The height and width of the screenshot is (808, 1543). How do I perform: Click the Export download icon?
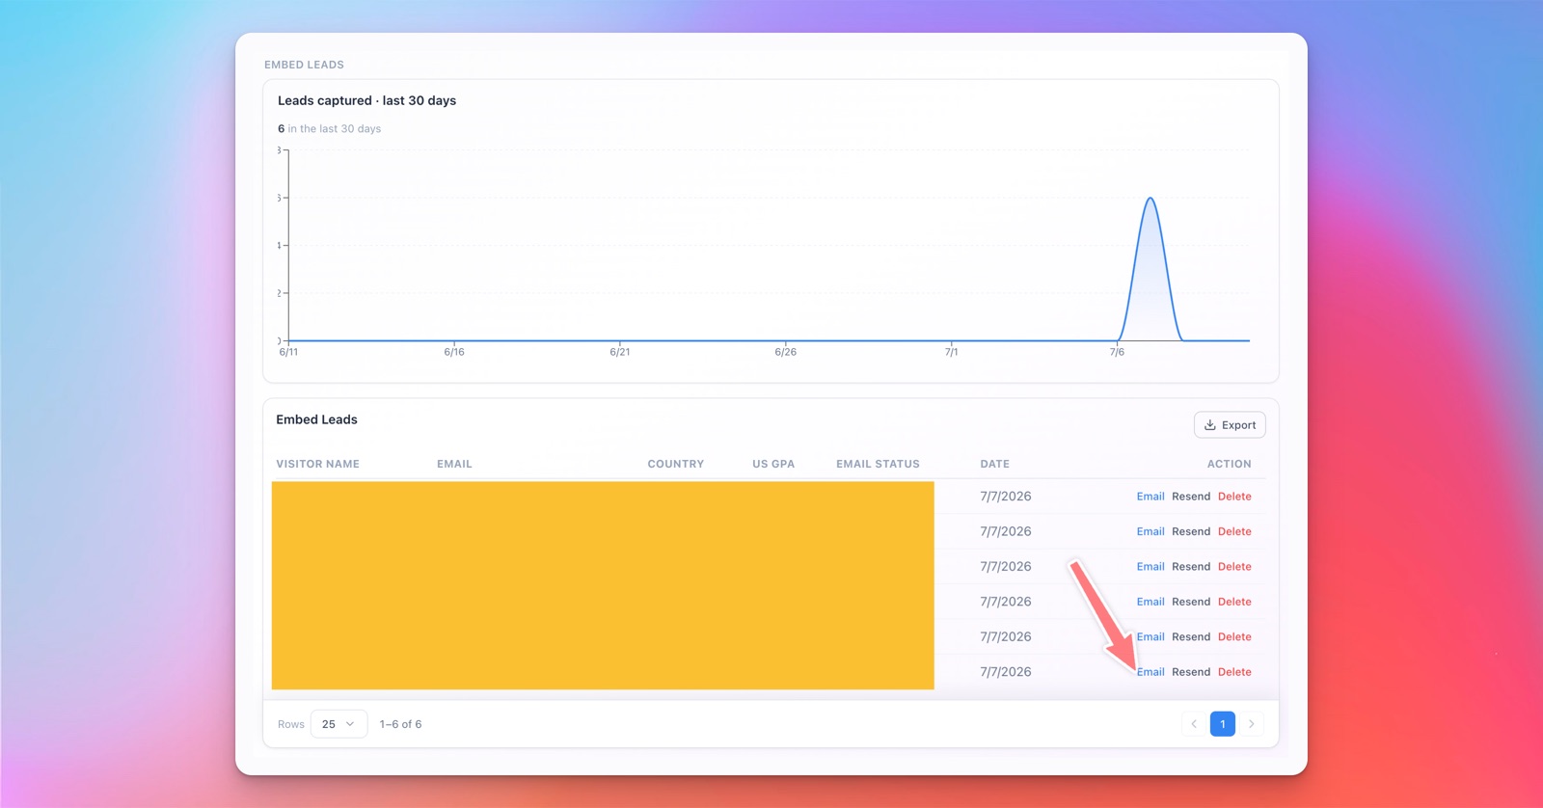click(1209, 425)
